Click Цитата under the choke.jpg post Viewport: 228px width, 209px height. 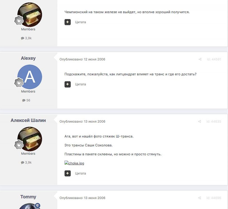pyautogui.click(x=80, y=173)
